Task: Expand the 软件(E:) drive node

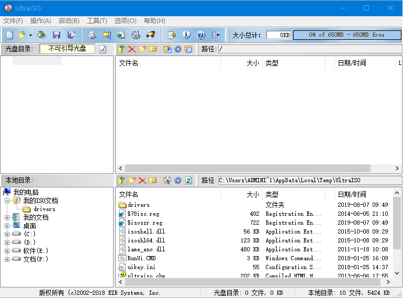Action: pyautogui.click(x=7, y=251)
